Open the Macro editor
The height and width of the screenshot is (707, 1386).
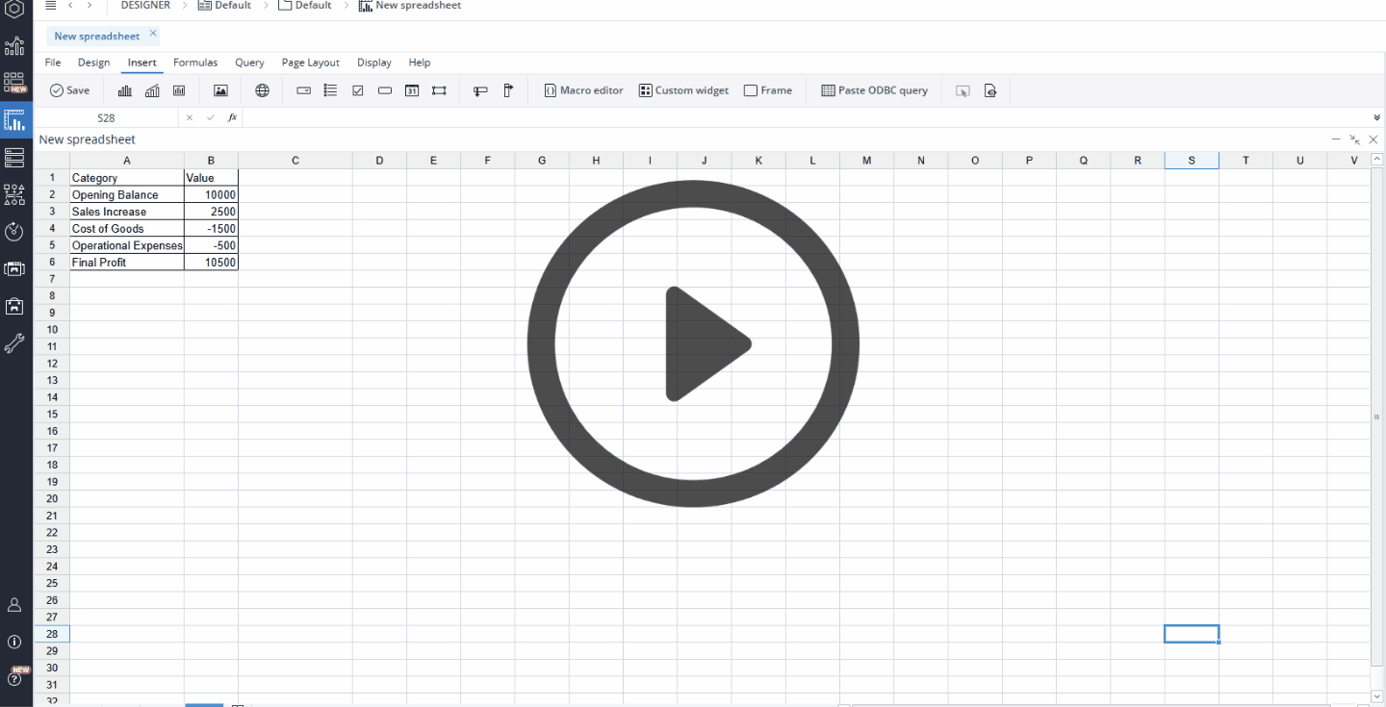point(583,89)
